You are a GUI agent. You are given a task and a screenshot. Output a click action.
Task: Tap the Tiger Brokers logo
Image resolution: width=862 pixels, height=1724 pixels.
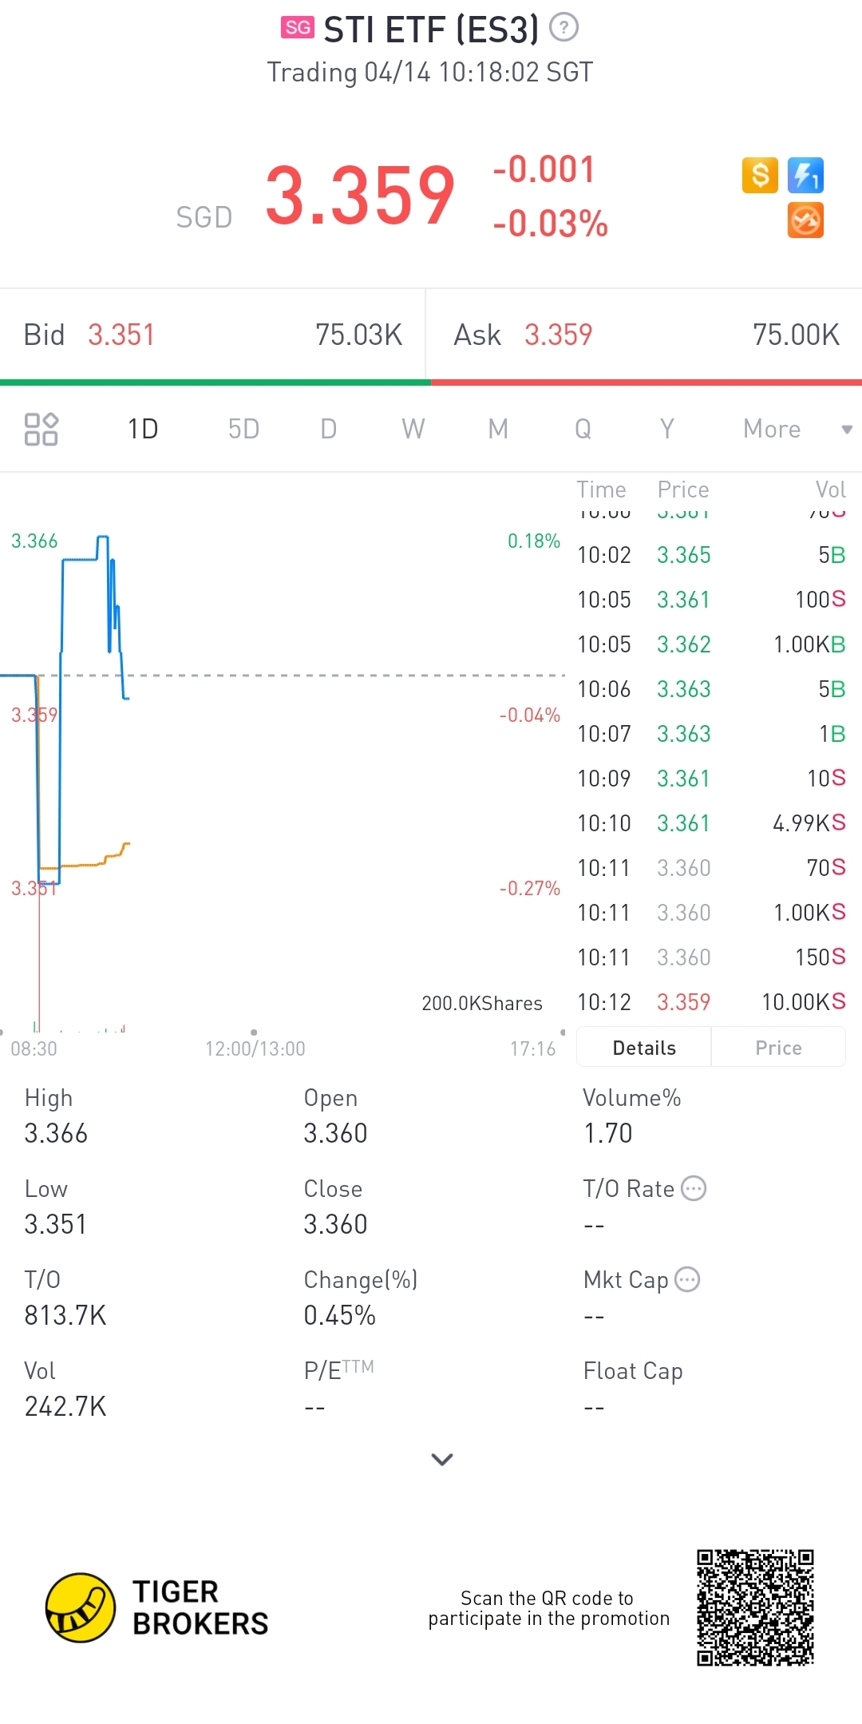tap(81, 1607)
